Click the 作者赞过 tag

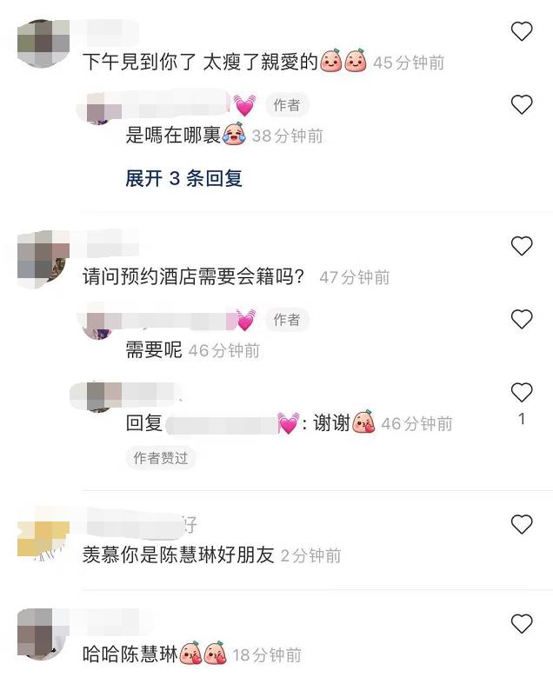tap(161, 458)
